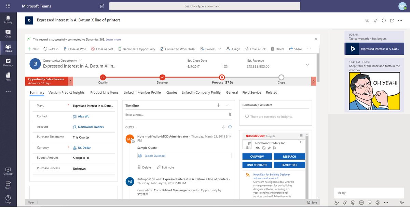The width and height of the screenshot is (410, 207).
Task: Click the InsideView OVERVIEW button
Action: coord(257,157)
